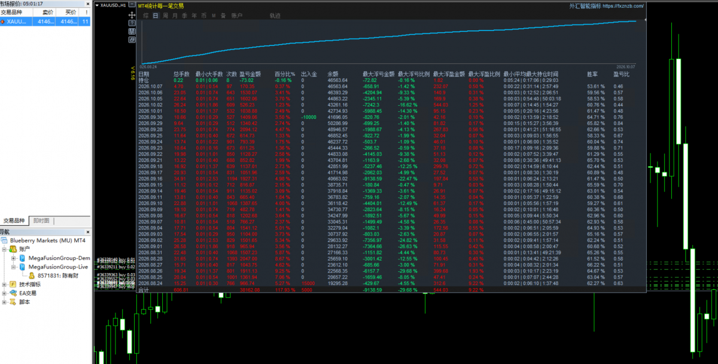Click the 轨迹 button in statistics panel

(275, 16)
